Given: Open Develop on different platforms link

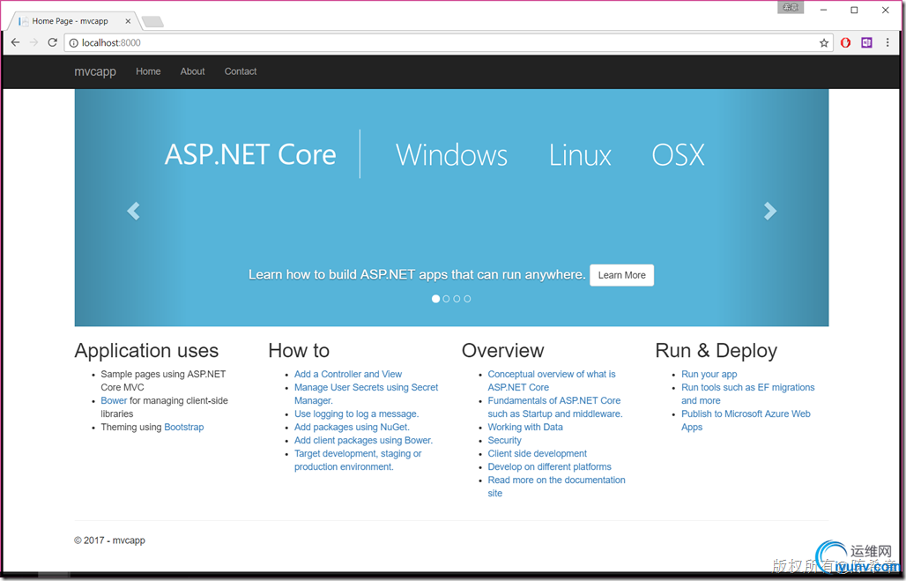Looking at the screenshot, I should (549, 467).
